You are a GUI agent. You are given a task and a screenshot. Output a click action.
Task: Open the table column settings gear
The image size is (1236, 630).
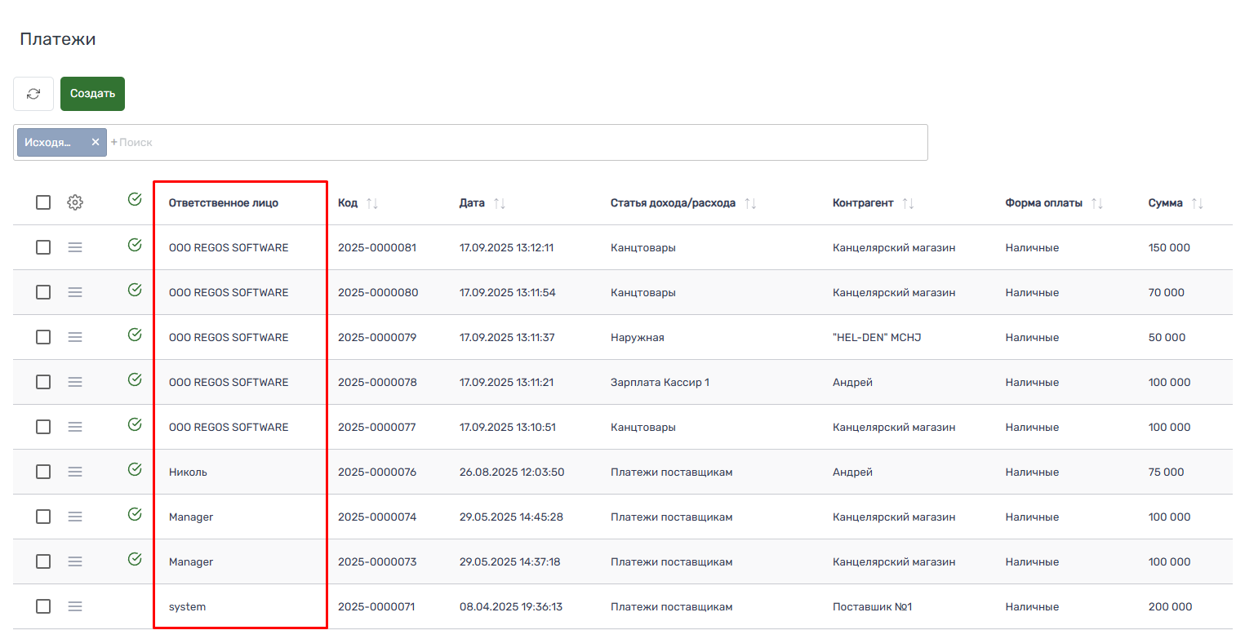click(75, 202)
